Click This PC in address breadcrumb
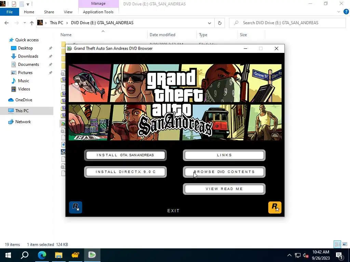Image resolution: width=350 pixels, height=262 pixels. coord(56,23)
